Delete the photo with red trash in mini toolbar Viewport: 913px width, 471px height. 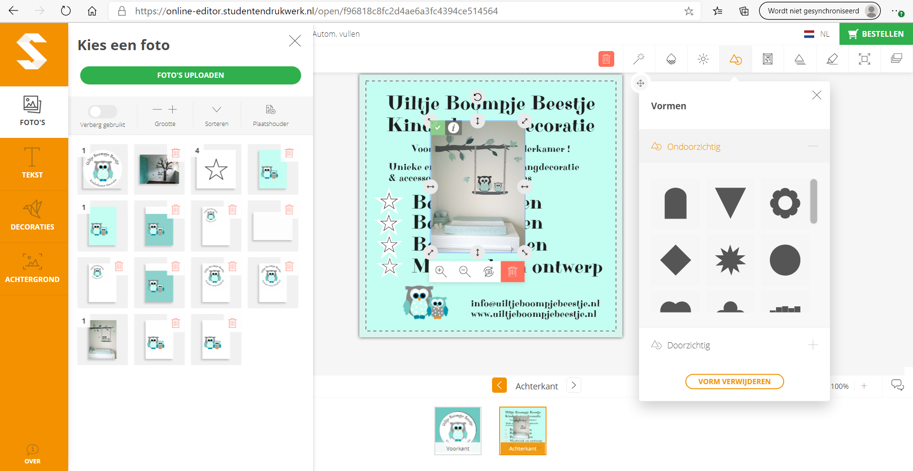click(513, 272)
